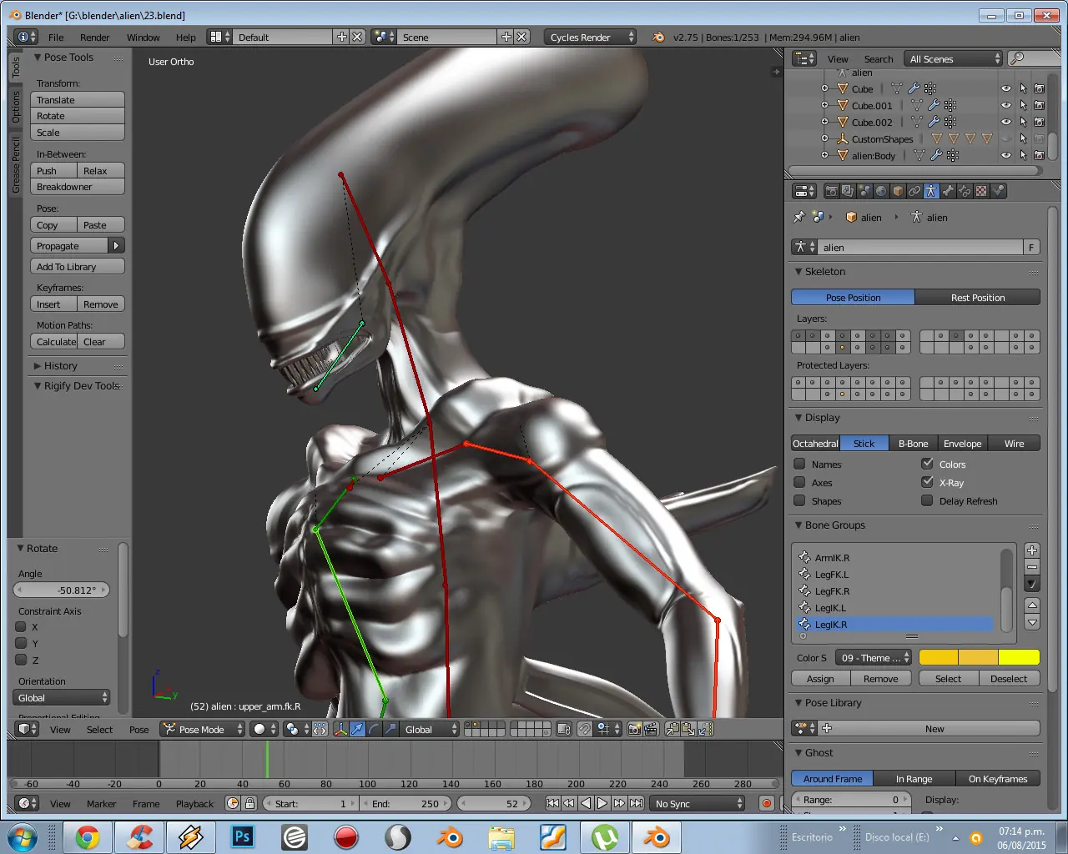Click the bone group Assign button
The image size is (1068, 854).
coord(820,678)
